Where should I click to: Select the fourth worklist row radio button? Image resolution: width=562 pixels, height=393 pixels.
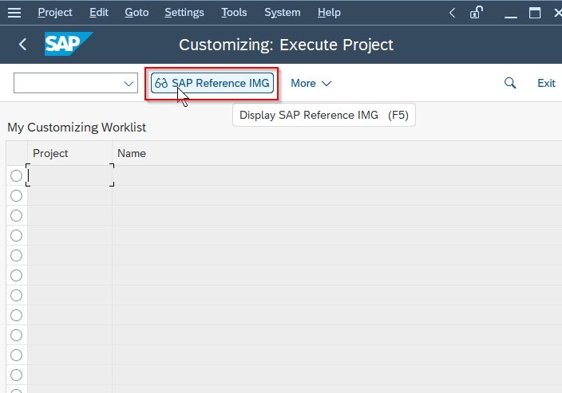16,235
